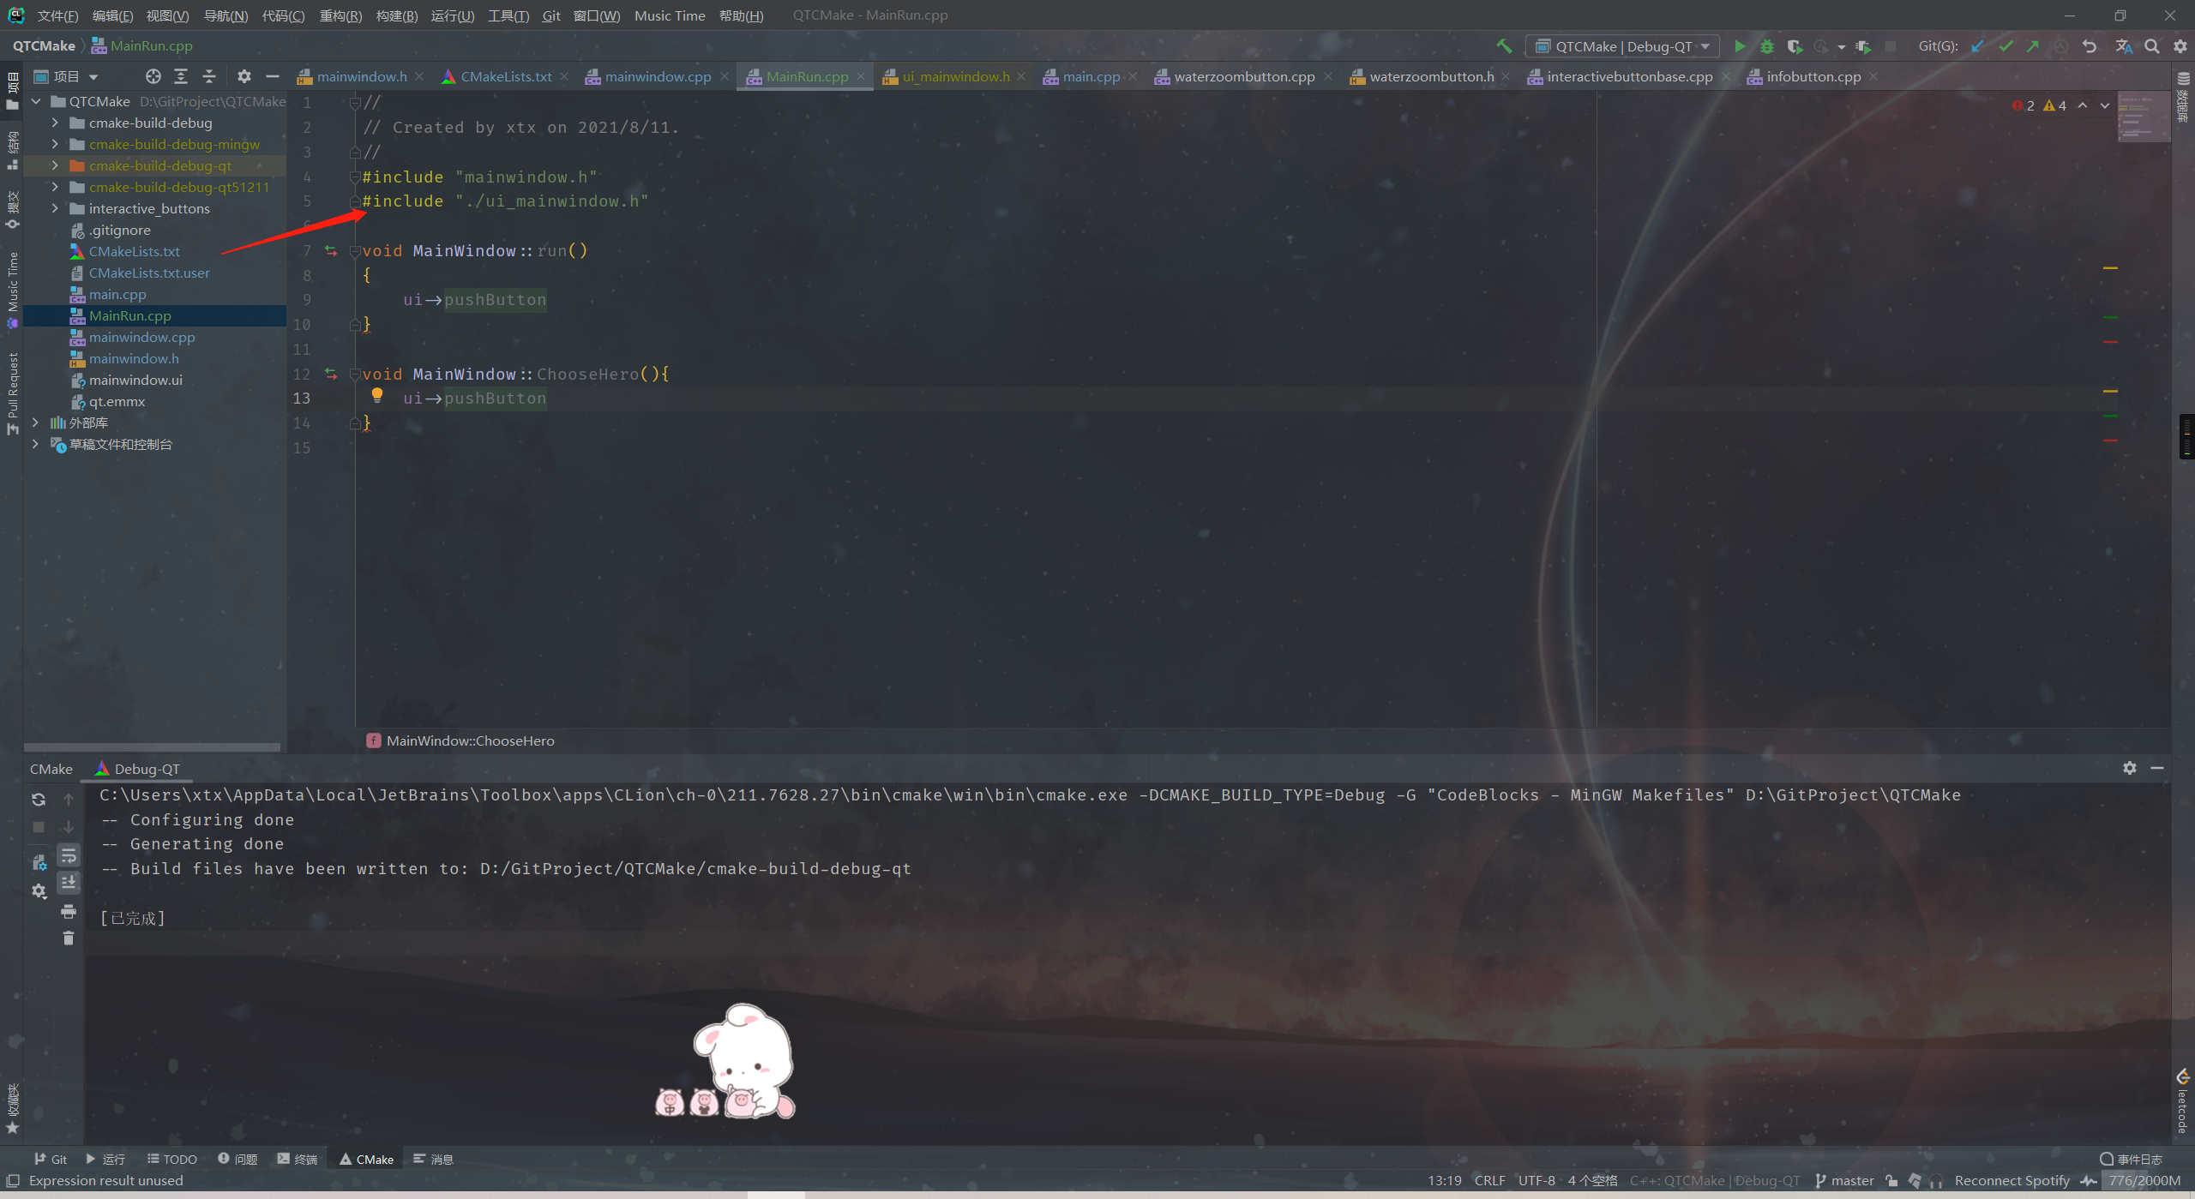Click the locate-file target icon in the project panel
The image size is (2195, 1199).
[153, 76]
